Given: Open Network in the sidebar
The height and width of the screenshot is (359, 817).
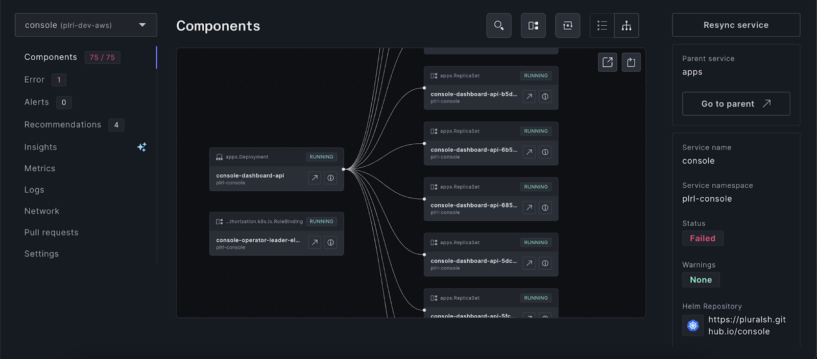Looking at the screenshot, I should click(42, 211).
